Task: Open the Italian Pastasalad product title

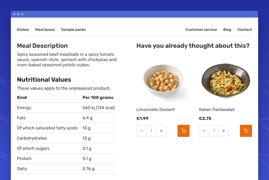Action: pyautogui.click(x=216, y=109)
